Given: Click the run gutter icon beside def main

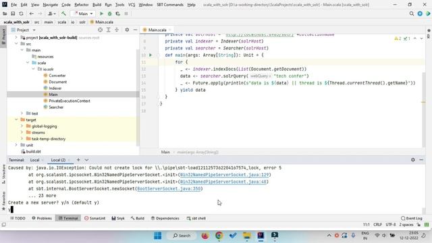Looking at the screenshot, I should [151, 55].
